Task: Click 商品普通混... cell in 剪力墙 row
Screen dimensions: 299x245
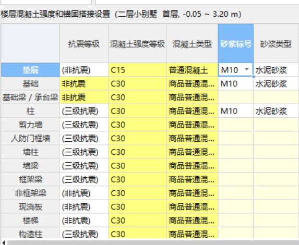Action: (x=192, y=125)
